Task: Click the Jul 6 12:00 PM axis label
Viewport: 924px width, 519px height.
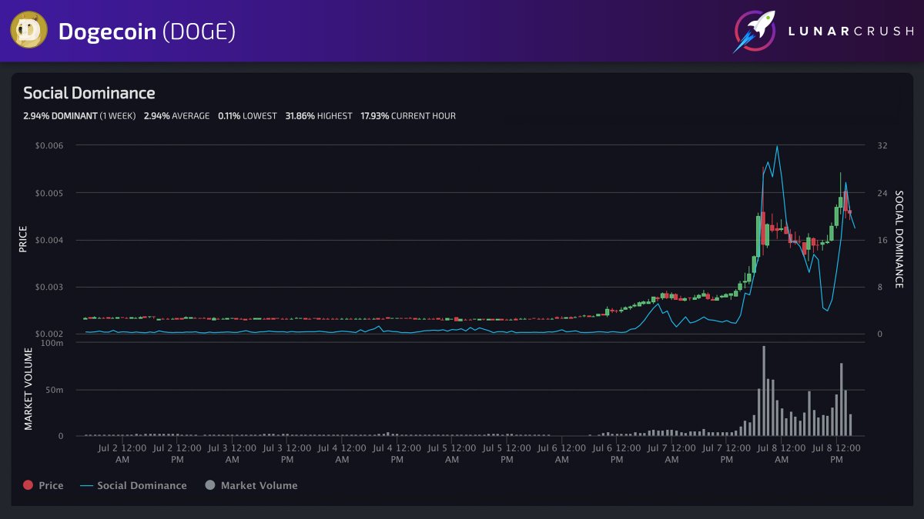Action: (617, 453)
